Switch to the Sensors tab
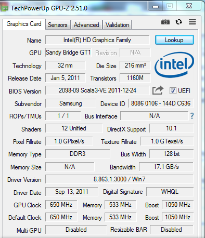 (x=58, y=25)
